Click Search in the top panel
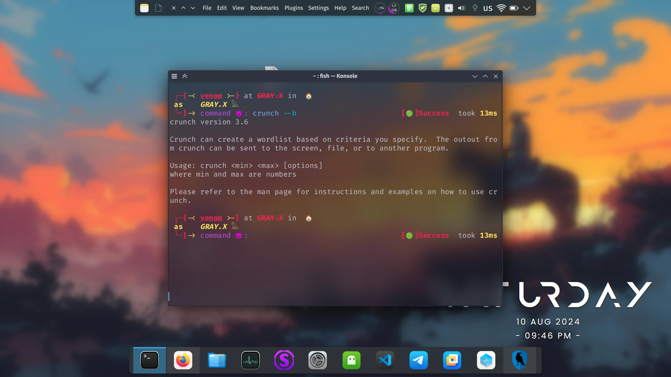671x377 pixels. coord(360,8)
